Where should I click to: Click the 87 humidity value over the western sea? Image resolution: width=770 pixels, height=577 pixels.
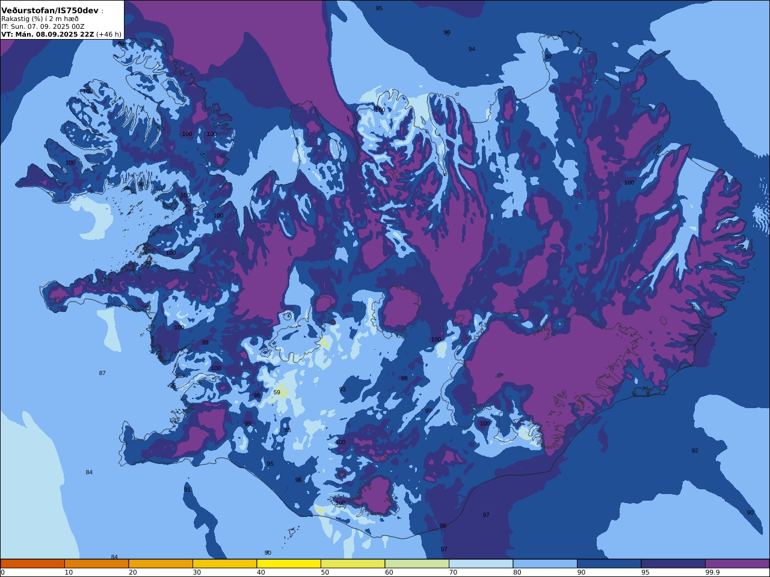[x=102, y=373]
